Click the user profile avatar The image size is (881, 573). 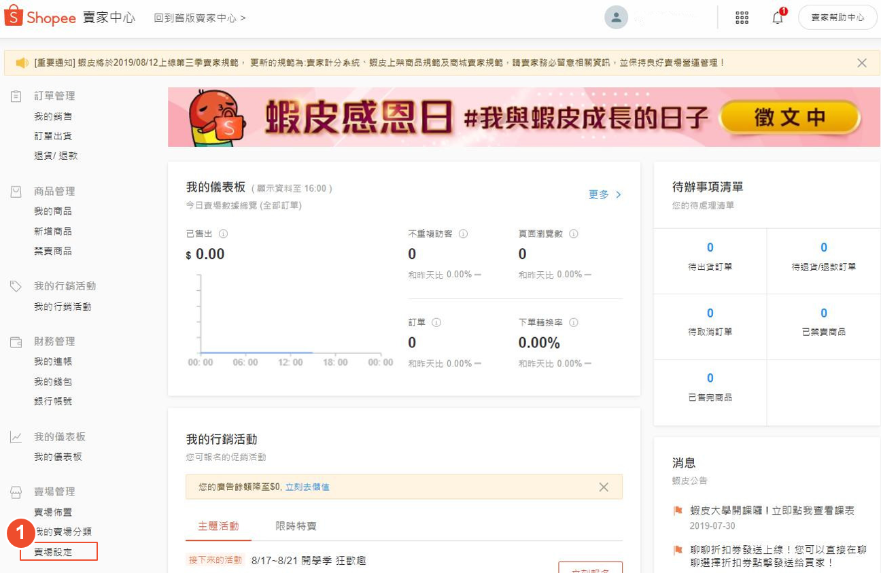point(616,18)
